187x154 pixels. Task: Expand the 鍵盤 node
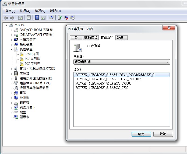click(11, 113)
